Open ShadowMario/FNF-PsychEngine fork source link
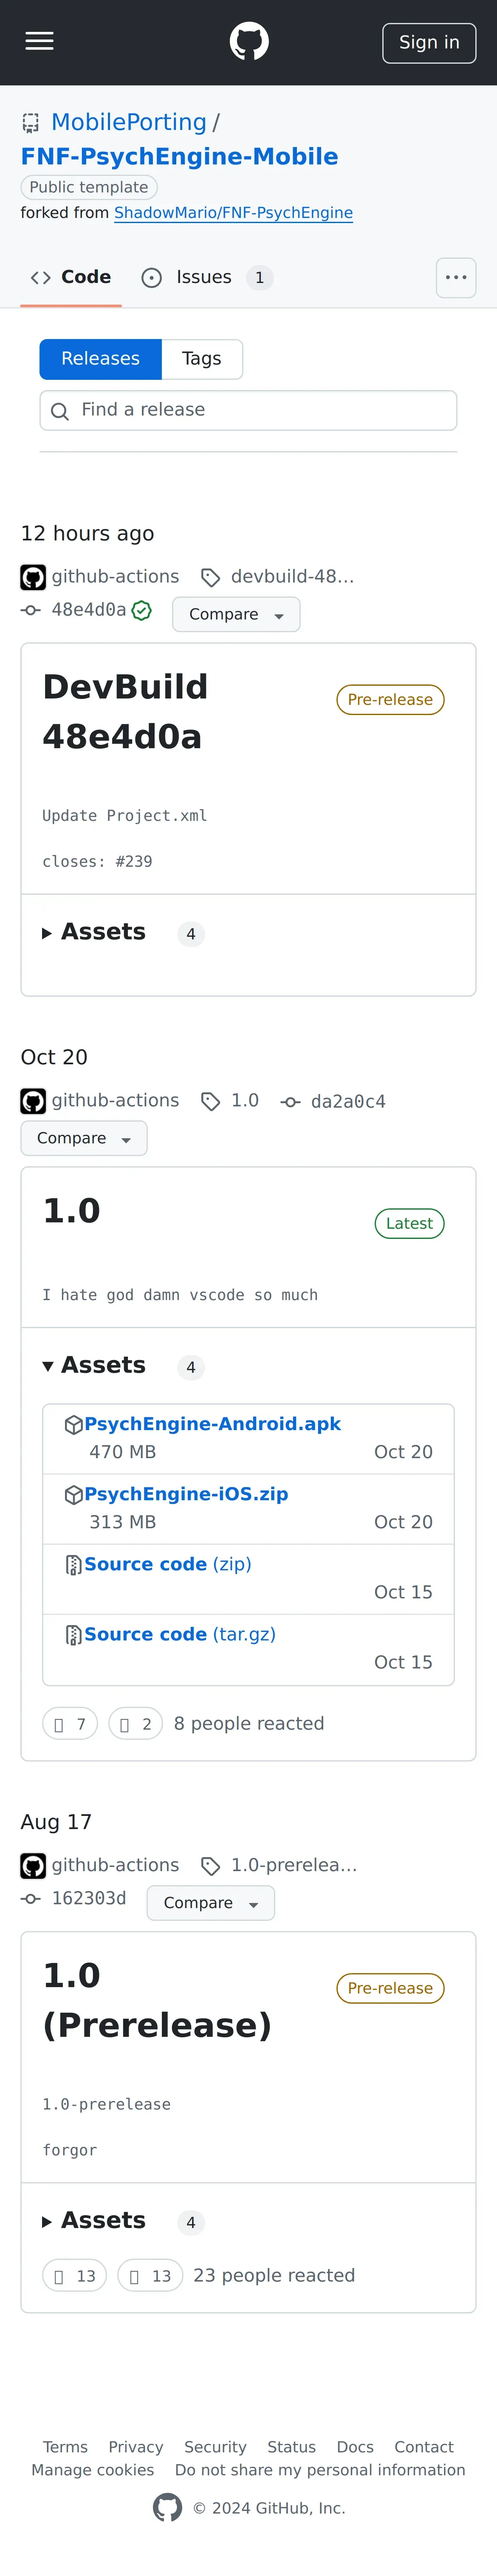Viewport: 497px width, 2576px height. [x=233, y=213]
